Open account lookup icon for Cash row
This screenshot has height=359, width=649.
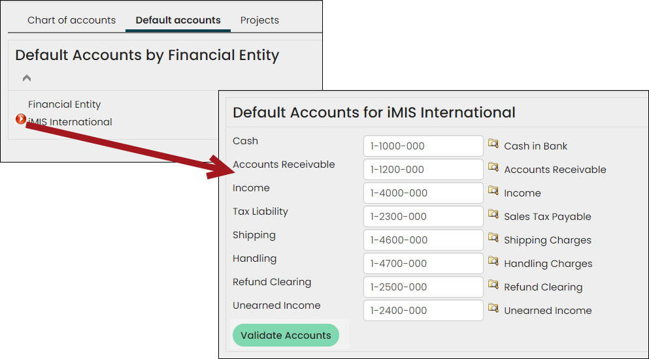click(493, 143)
